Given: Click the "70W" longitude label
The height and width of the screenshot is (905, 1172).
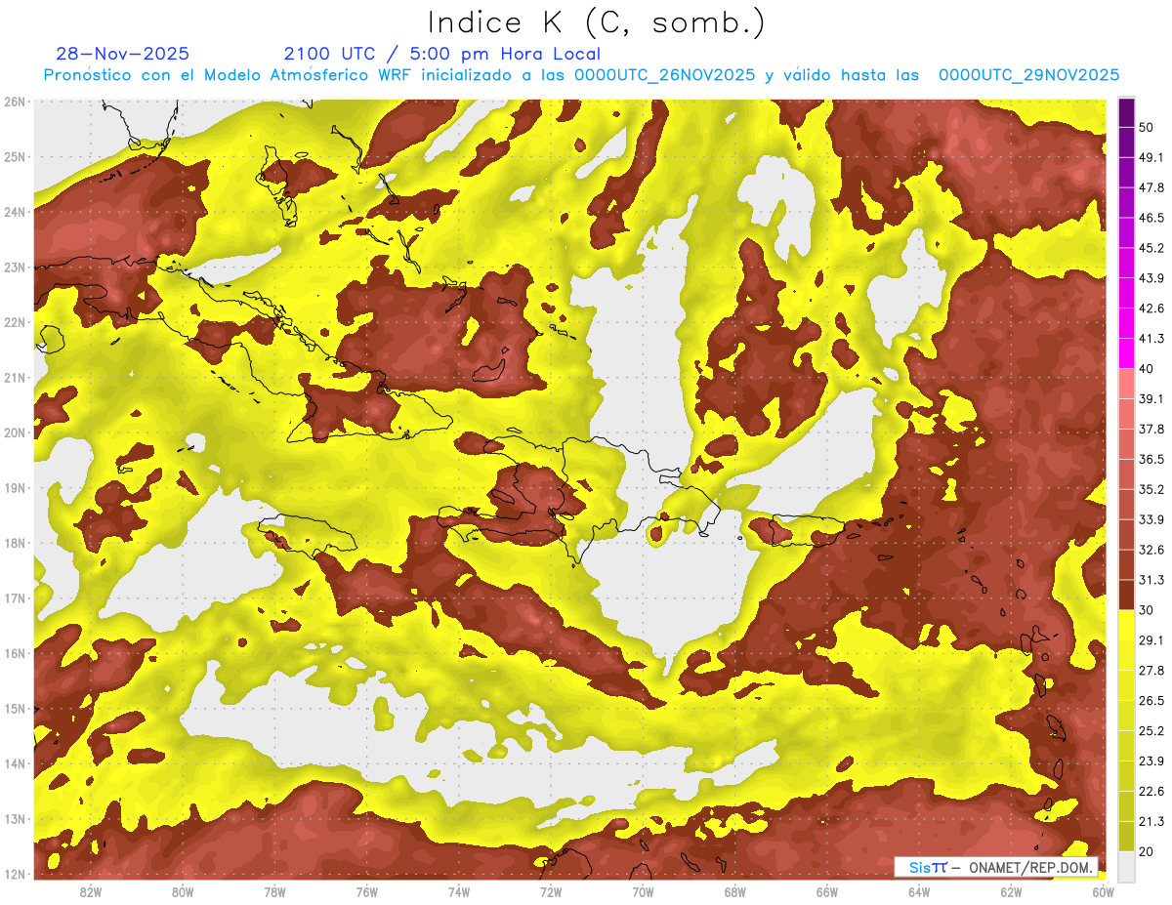Looking at the screenshot, I should [x=643, y=892].
